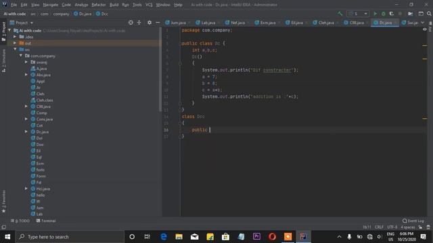433x243 pixels.
Task: Click the 4 spaces indent setting
Action: coord(407,227)
